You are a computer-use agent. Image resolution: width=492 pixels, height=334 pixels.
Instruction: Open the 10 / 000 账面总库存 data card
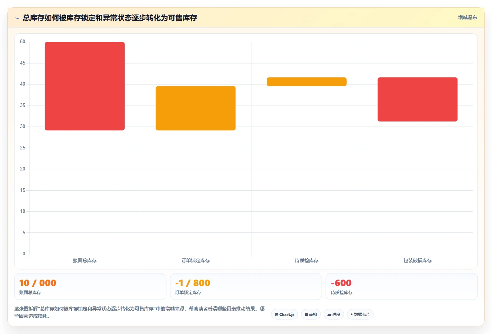90,286
